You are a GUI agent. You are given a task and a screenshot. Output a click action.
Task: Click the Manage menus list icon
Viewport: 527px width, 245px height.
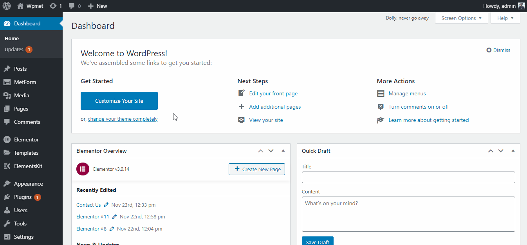tap(381, 93)
